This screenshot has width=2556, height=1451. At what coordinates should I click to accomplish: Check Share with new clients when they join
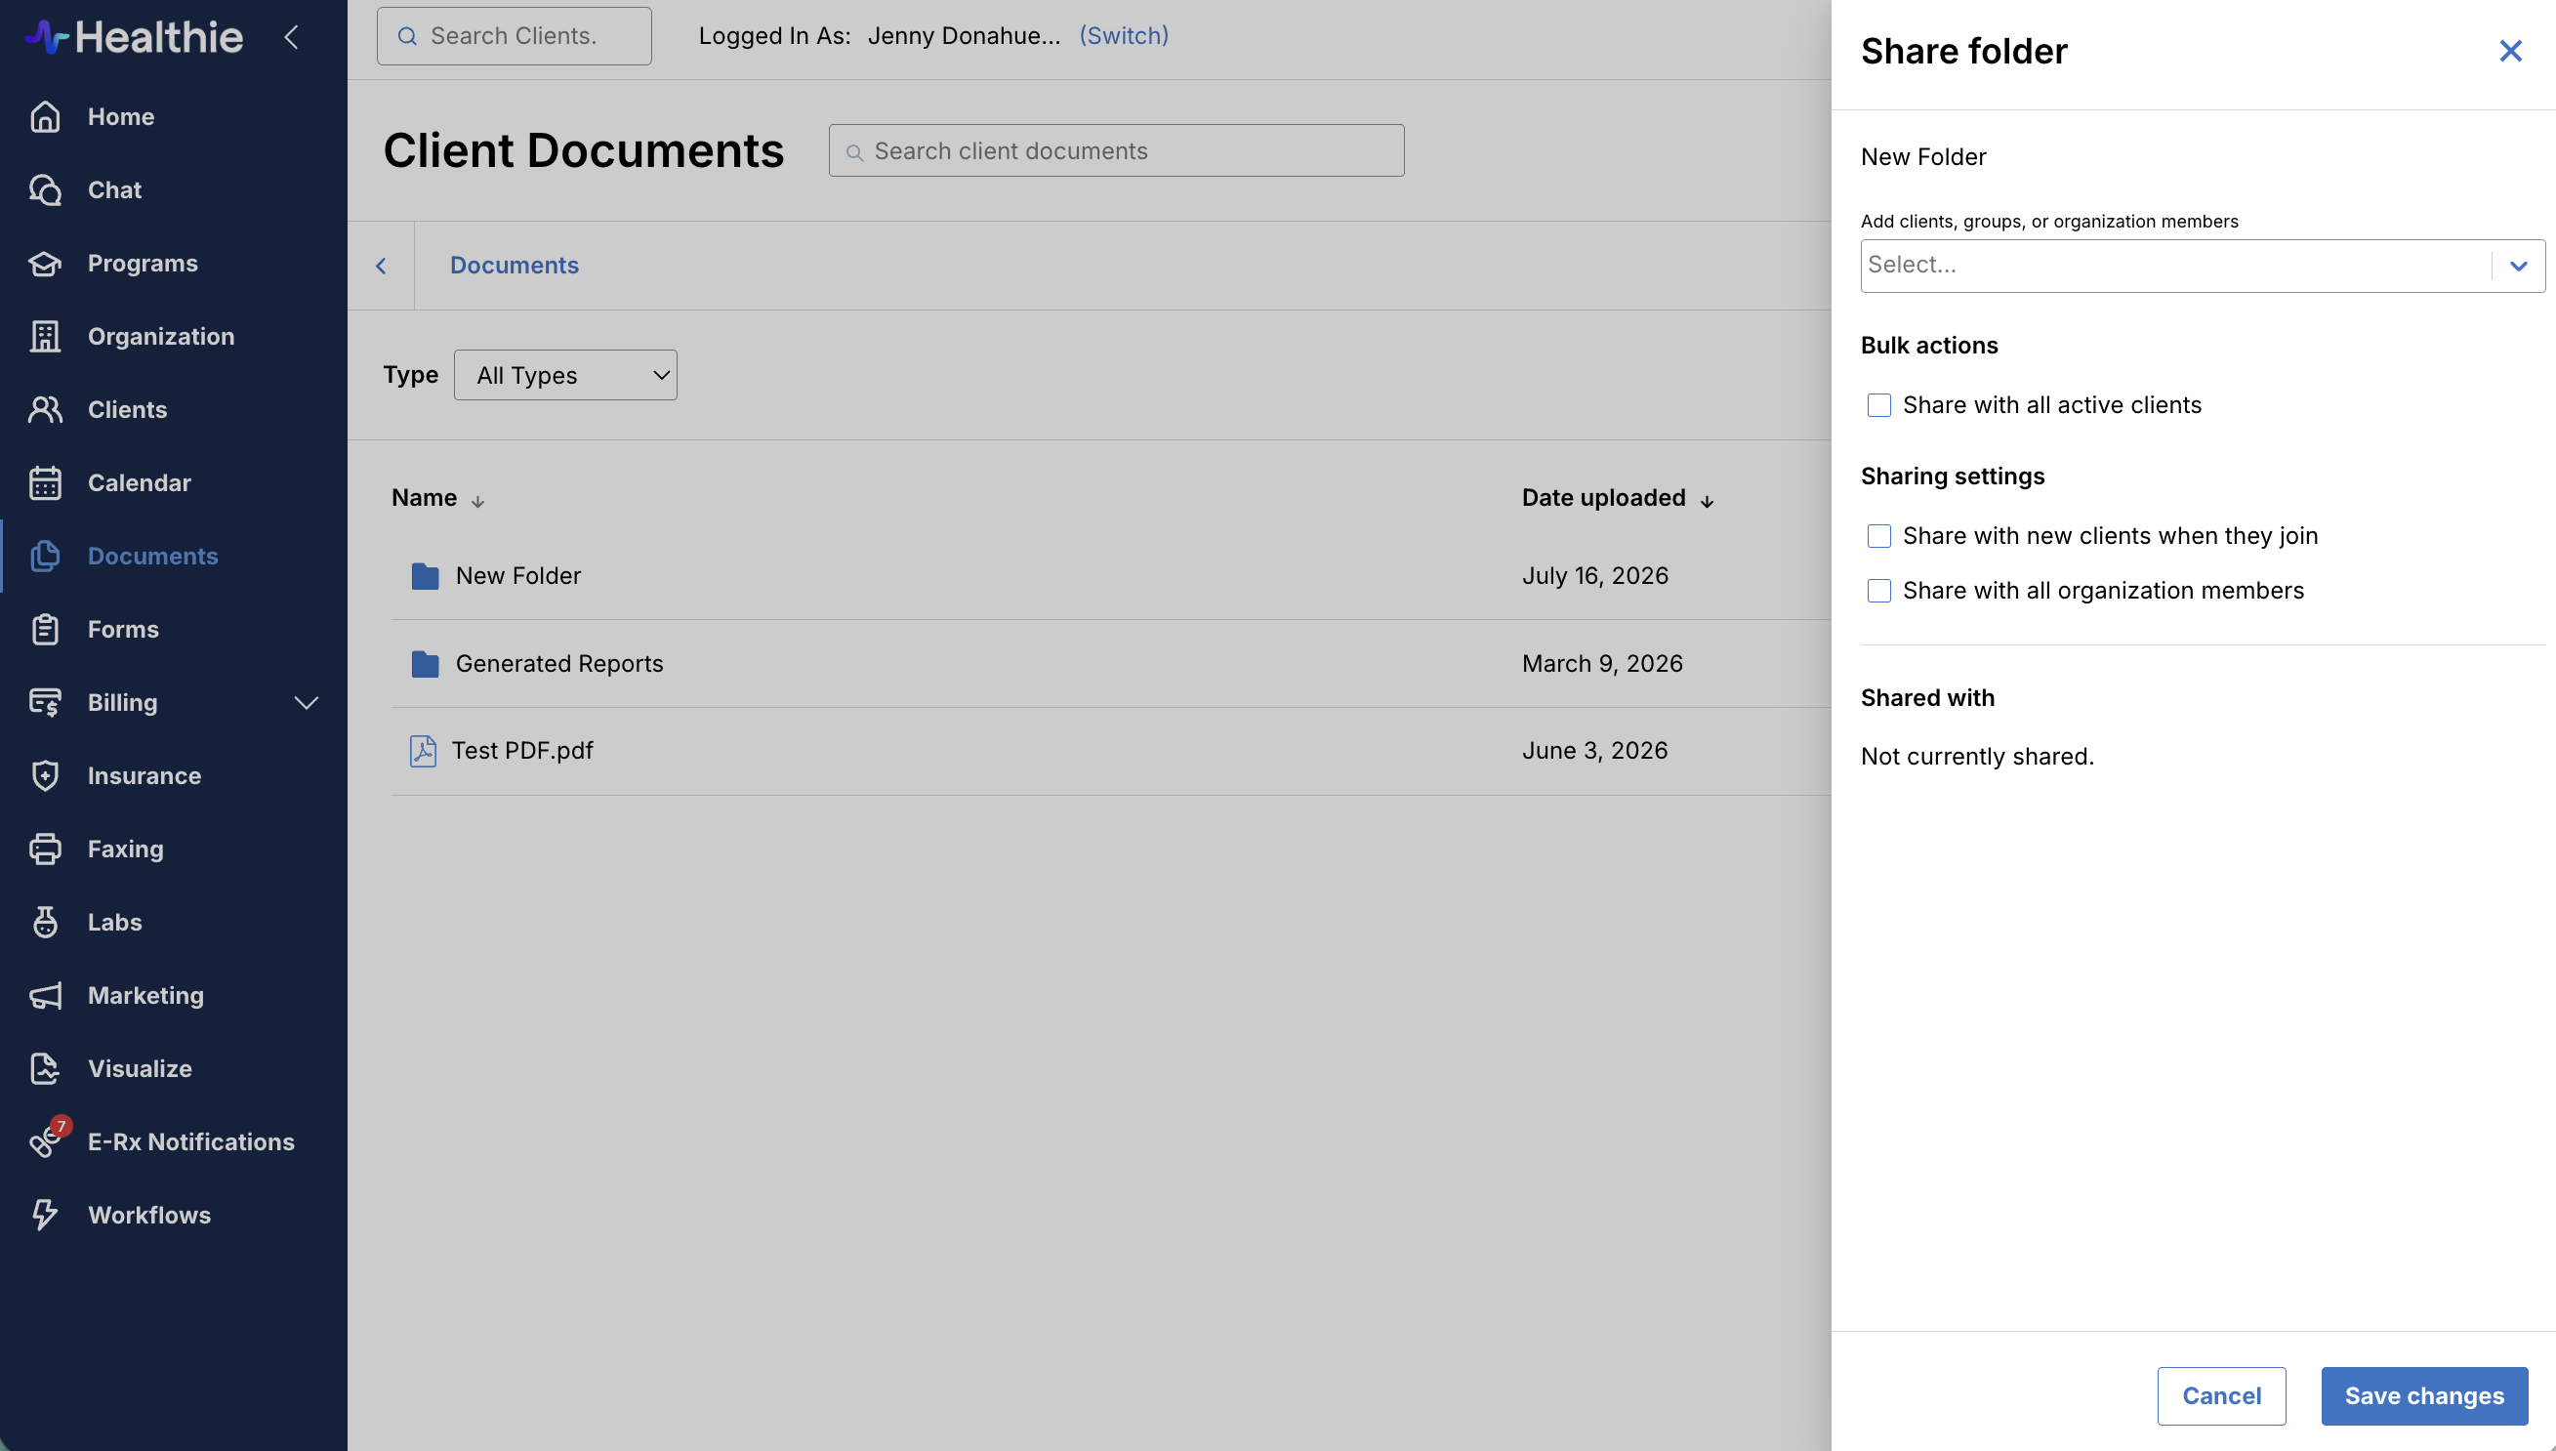[x=1878, y=536]
